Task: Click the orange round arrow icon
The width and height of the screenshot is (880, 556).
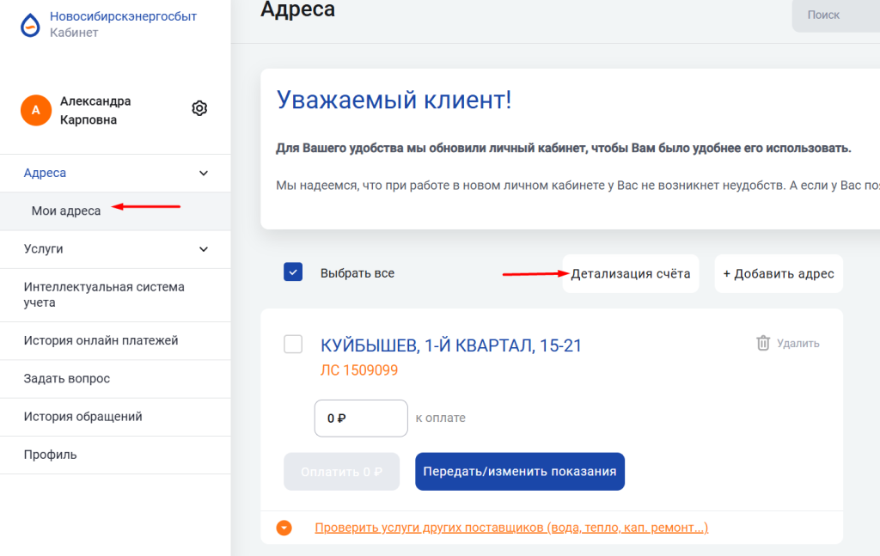Action: pos(284,528)
